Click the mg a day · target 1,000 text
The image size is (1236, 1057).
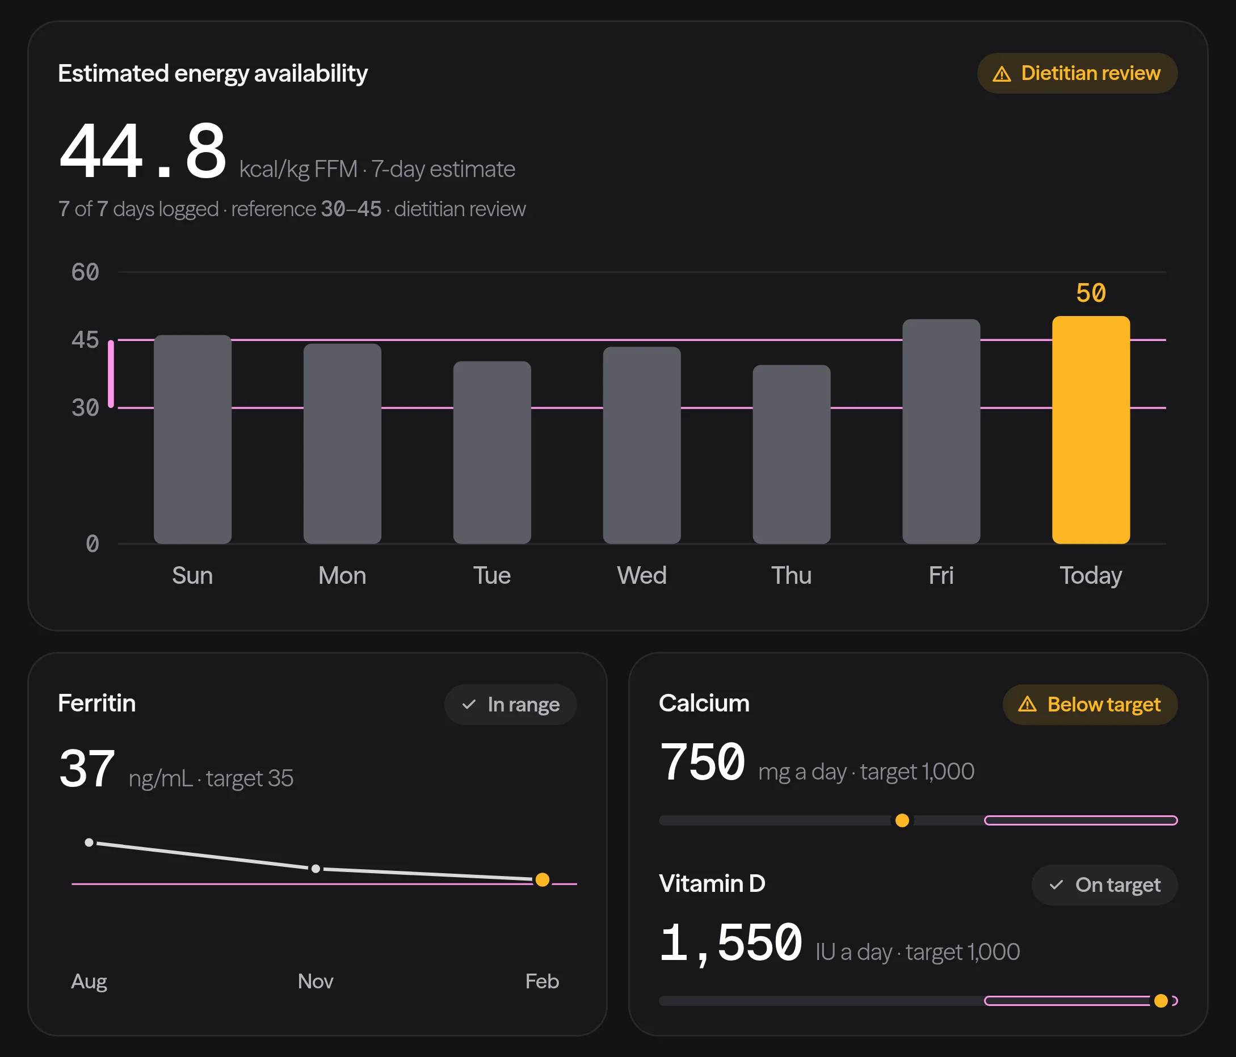pyautogui.click(x=867, y=772)
